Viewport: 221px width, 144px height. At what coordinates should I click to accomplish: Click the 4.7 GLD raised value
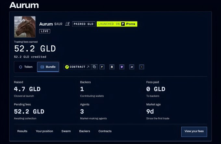tap(27, 89)
